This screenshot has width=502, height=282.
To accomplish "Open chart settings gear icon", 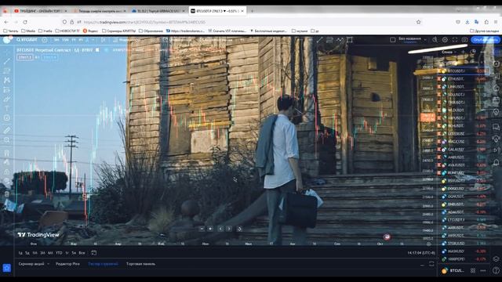I will click(445, 40).
